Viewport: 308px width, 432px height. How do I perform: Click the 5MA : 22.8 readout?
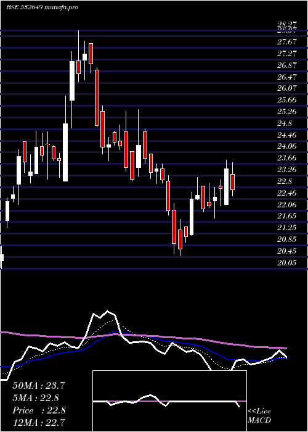[x=36, y=398]
